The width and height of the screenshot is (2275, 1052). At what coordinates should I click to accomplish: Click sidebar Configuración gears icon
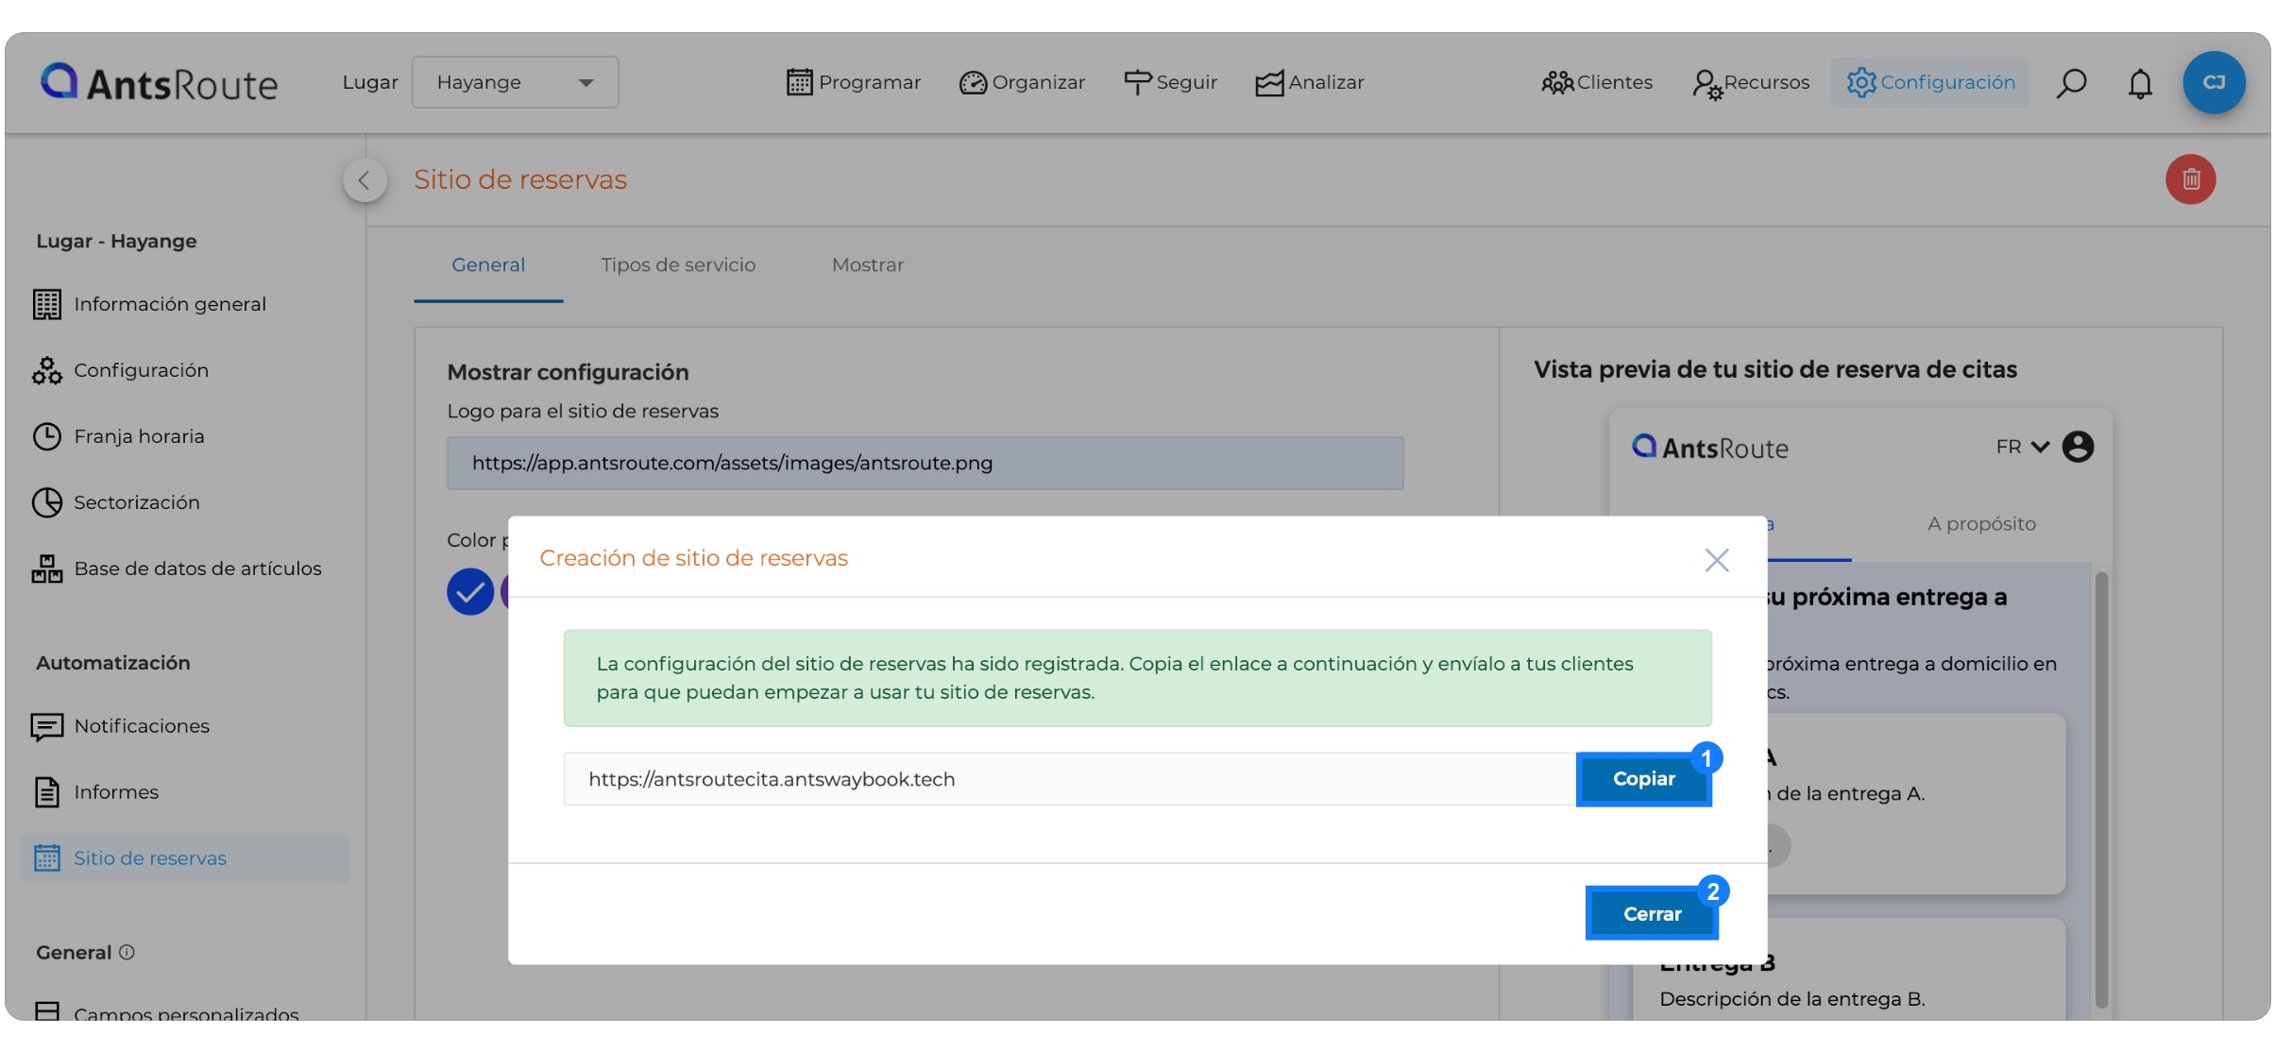[x=46, y=370]
